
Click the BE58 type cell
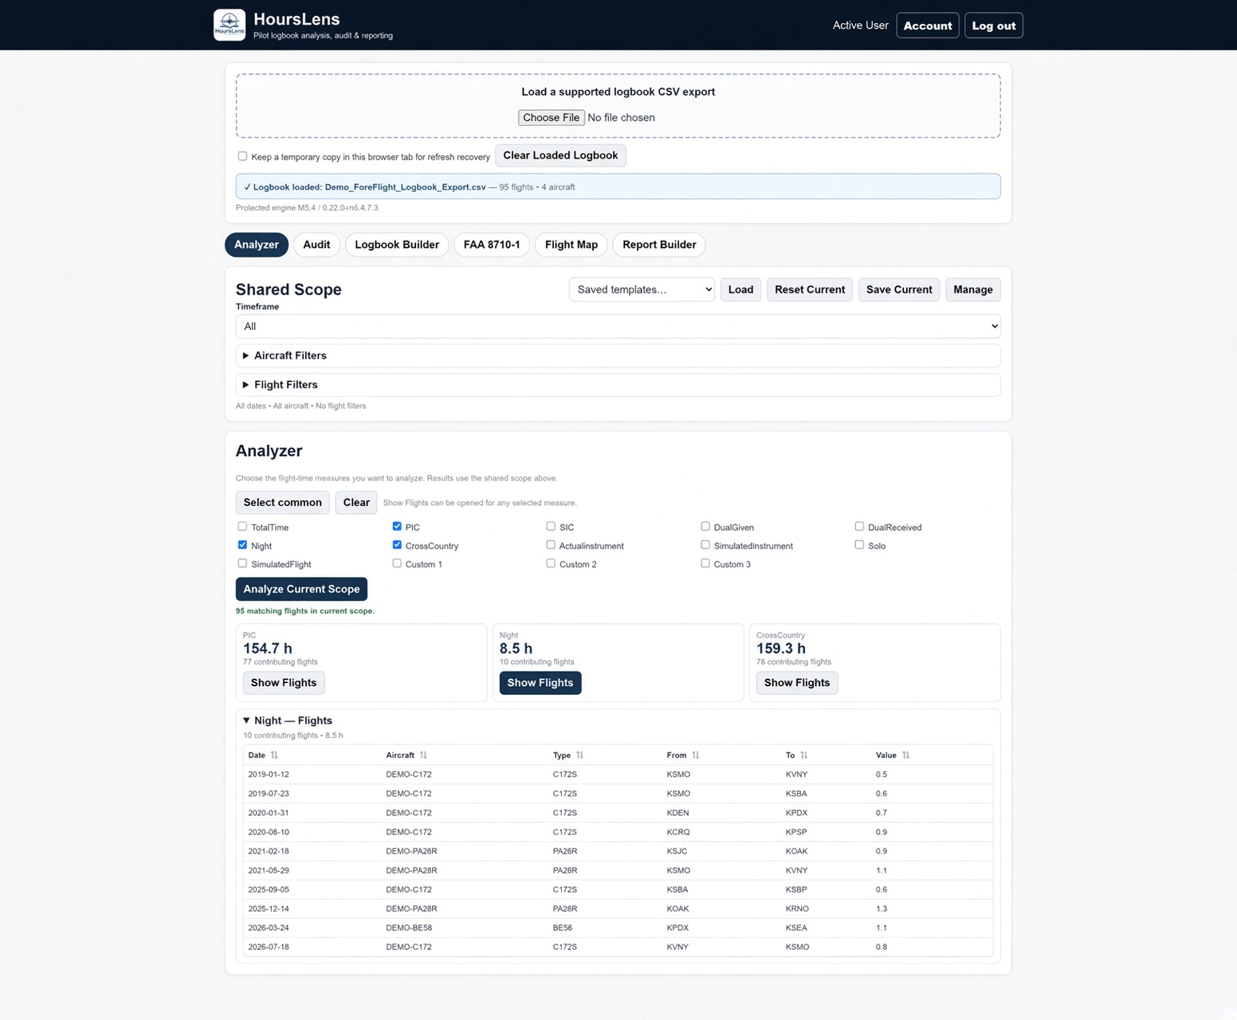[563, 928]
